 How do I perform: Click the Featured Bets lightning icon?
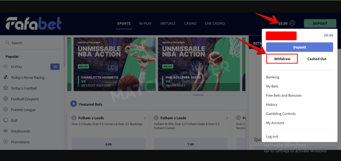[74, 104]
